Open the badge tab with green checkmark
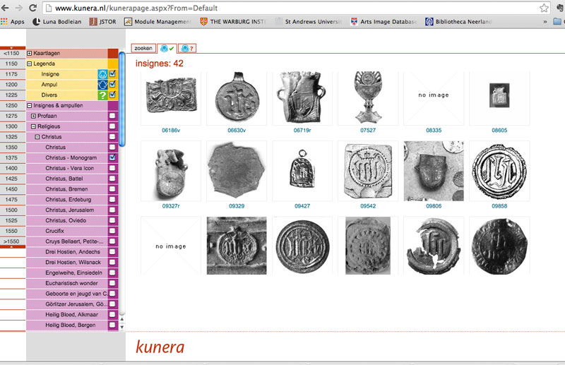The height and width of the screenshot is (365, 565). [167, 49]
